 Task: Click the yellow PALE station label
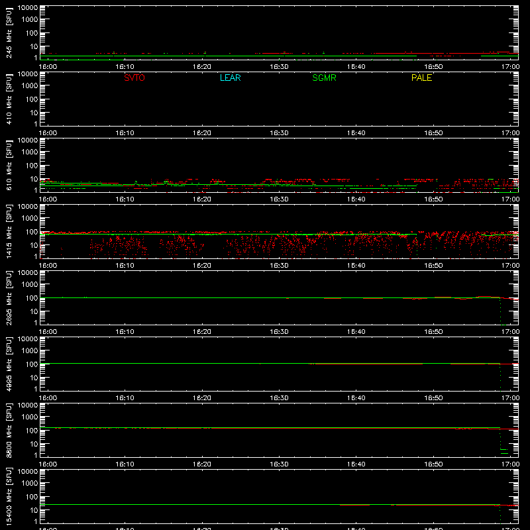[421, 78]
